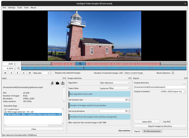This screenshot has width=189, height=138.
Task: Click the Step size field showing 1
Action: pos(46,73)
